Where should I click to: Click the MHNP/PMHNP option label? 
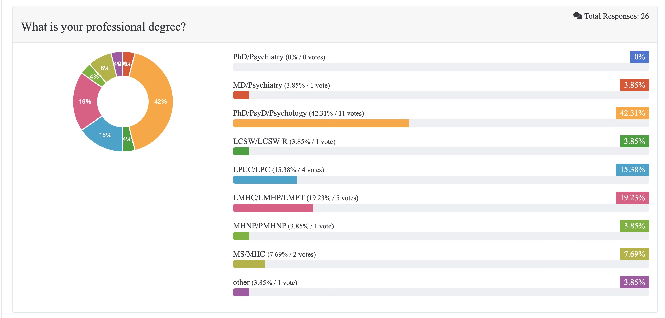259,226
